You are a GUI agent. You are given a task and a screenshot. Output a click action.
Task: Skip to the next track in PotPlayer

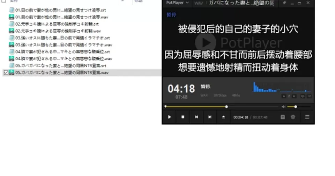(x=210, y=117)
